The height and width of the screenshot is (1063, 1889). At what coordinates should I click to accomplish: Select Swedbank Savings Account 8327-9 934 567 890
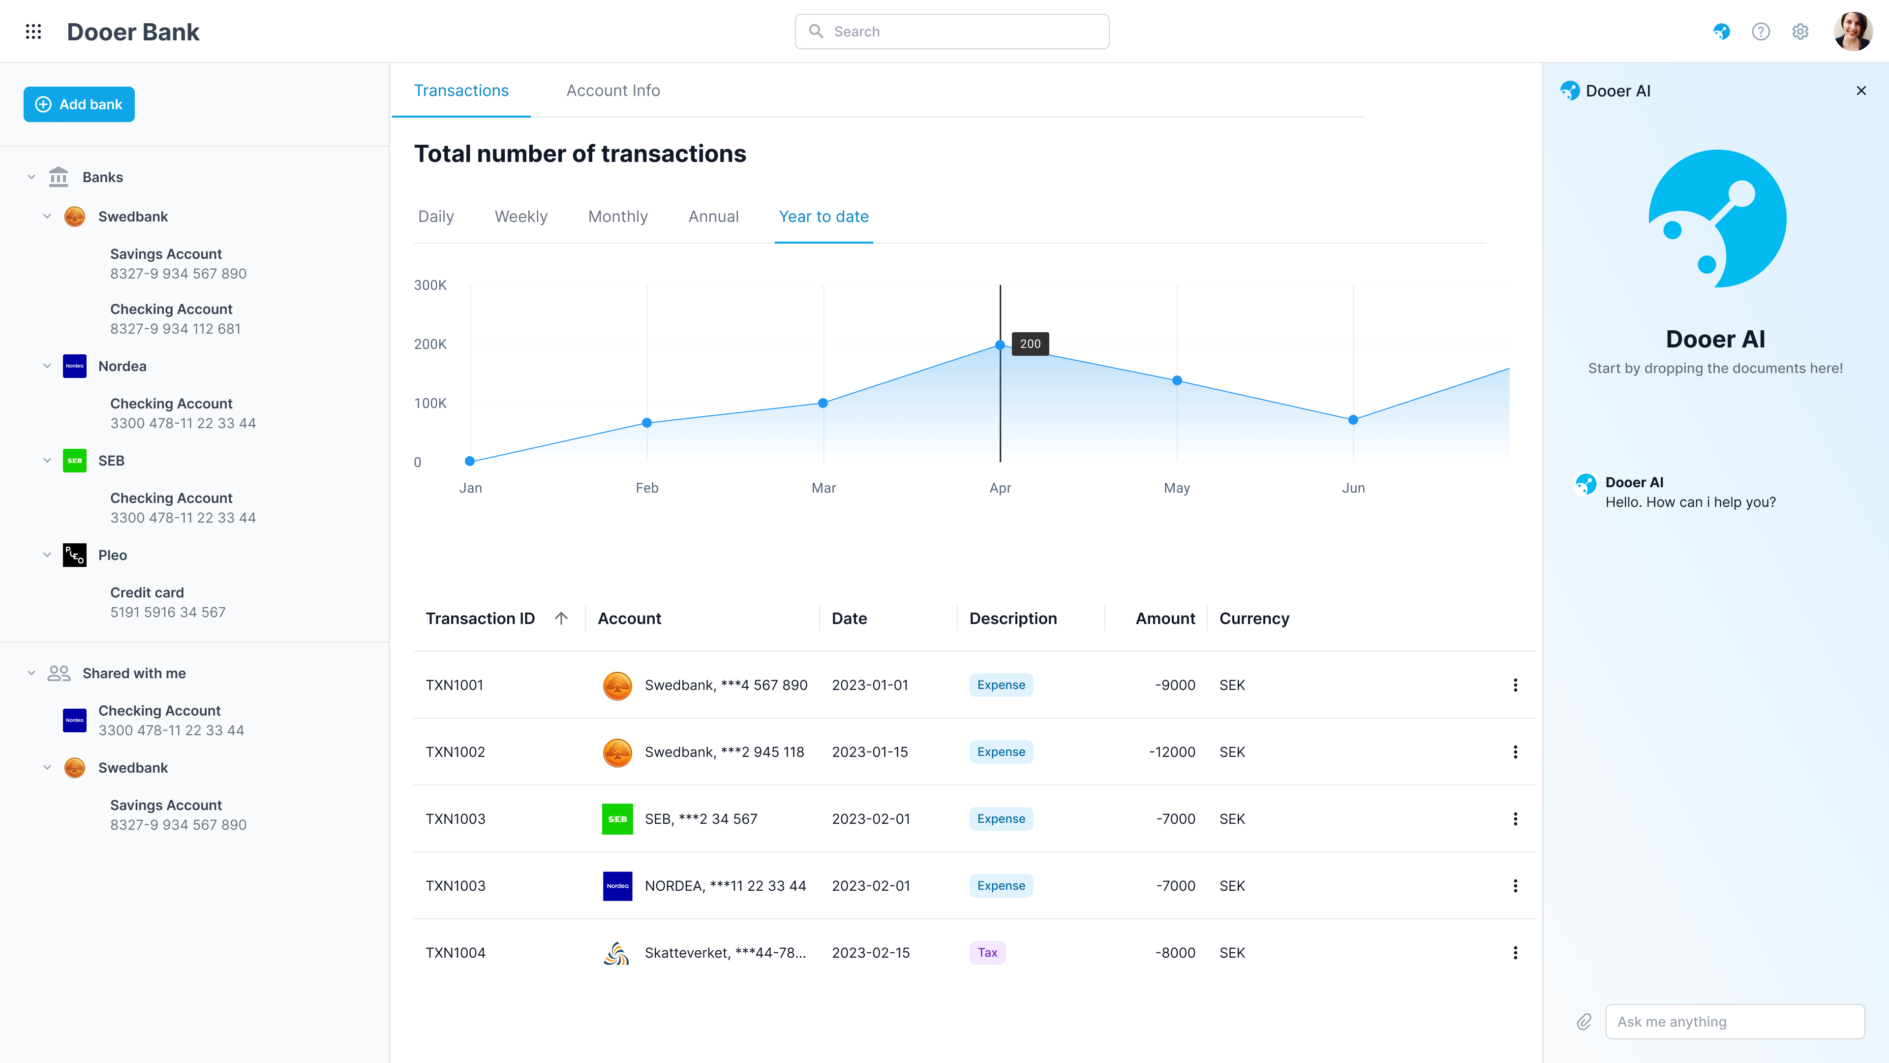[178, 263]
